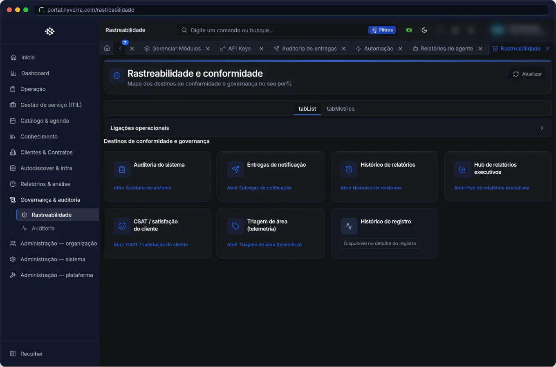Screen dimensions: 556x367
Task: Click the CSAT satisfação smiley icon
Action: click(122, 226)
